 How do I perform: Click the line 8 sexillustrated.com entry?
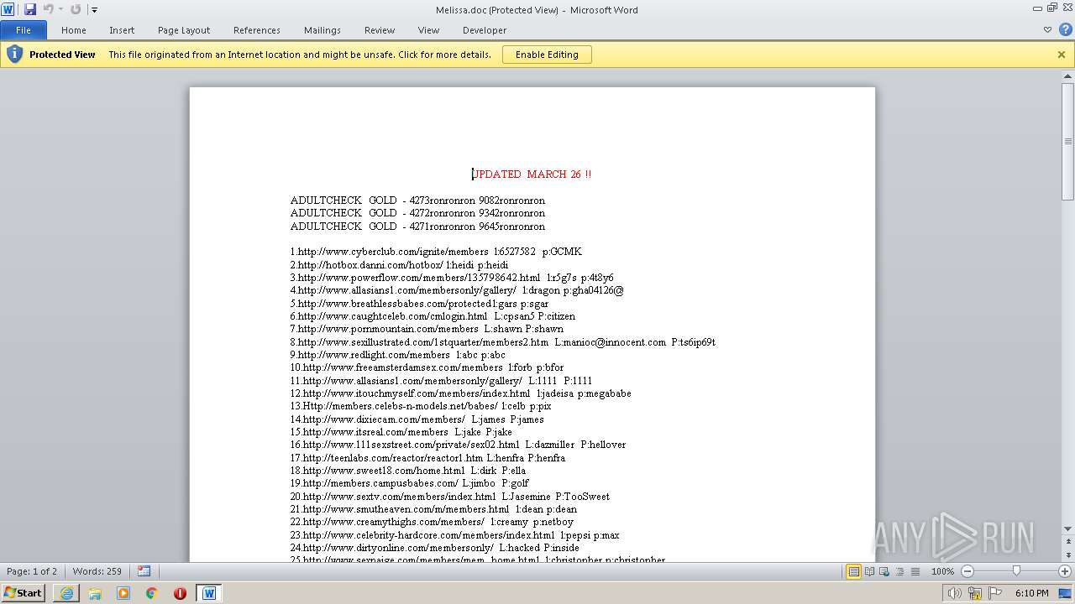[503, 342]
